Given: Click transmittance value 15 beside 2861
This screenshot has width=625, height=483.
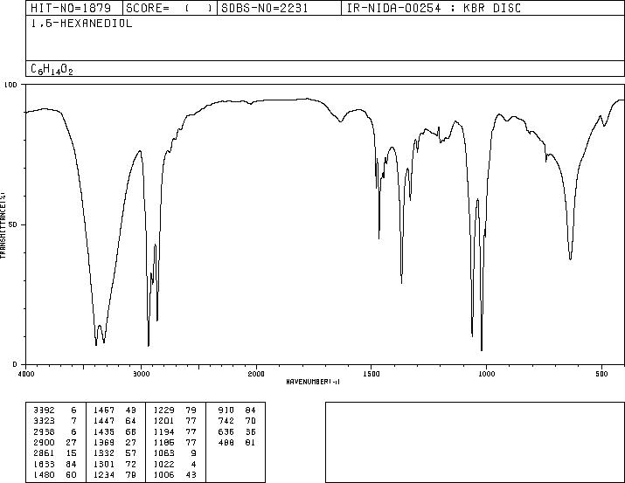Looking at the screenshot, I should [72, 453].
